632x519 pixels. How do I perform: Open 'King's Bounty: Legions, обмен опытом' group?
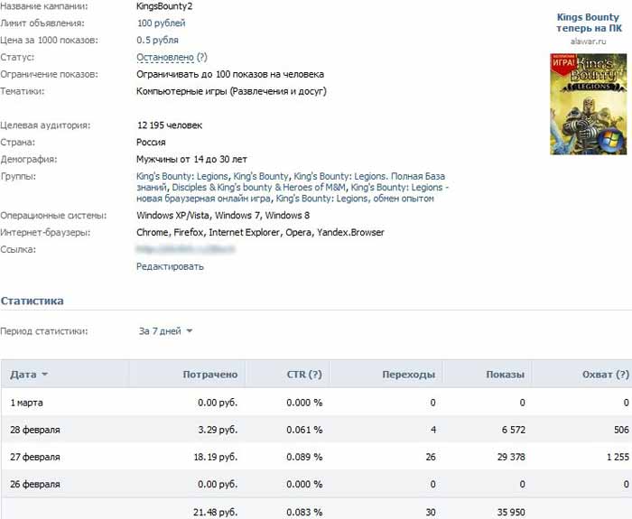tap(355, 199)
